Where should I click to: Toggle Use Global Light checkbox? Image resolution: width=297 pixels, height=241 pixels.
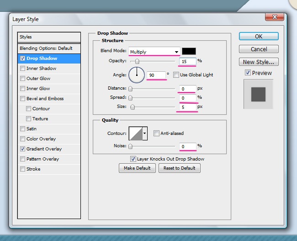(x=176, y=75)
